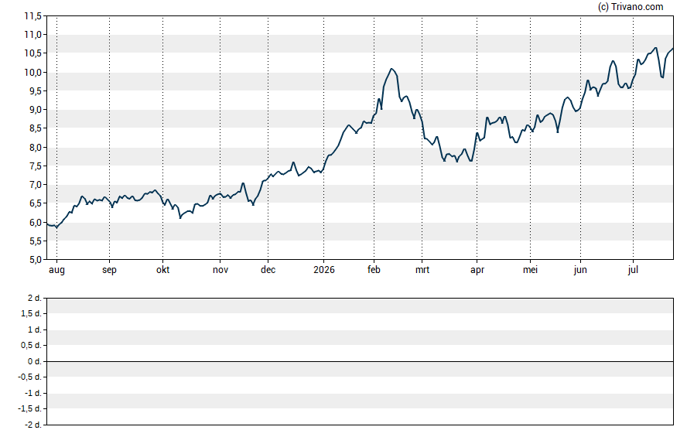Select the 2 d. label in lower panel
Screen dimensions: 687x437
pos(34,299)
